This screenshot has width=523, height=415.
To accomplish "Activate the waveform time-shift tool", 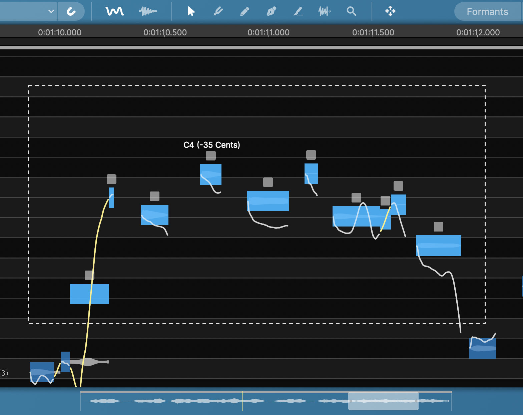I will (325, 11).
